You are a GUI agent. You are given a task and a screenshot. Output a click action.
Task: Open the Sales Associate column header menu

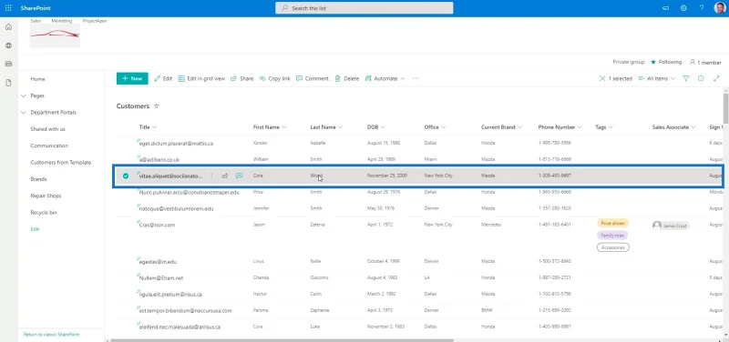(673, 126)
